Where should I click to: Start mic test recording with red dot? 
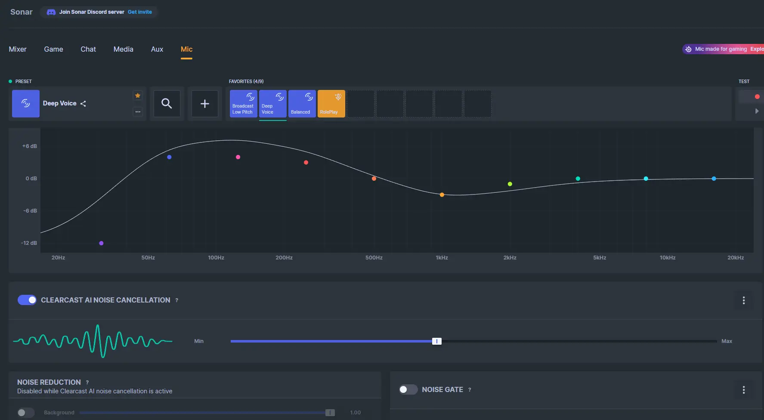(757, 96)
